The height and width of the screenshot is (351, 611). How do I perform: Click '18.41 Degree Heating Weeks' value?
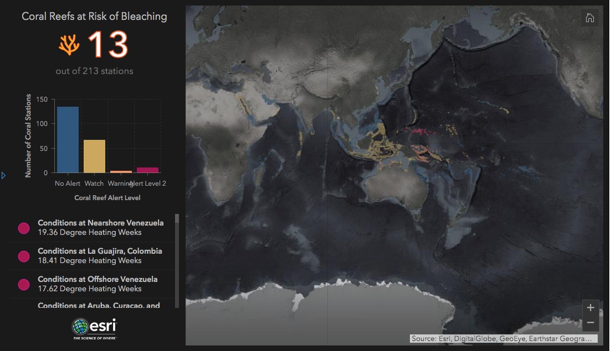click(x=90, y=260)
